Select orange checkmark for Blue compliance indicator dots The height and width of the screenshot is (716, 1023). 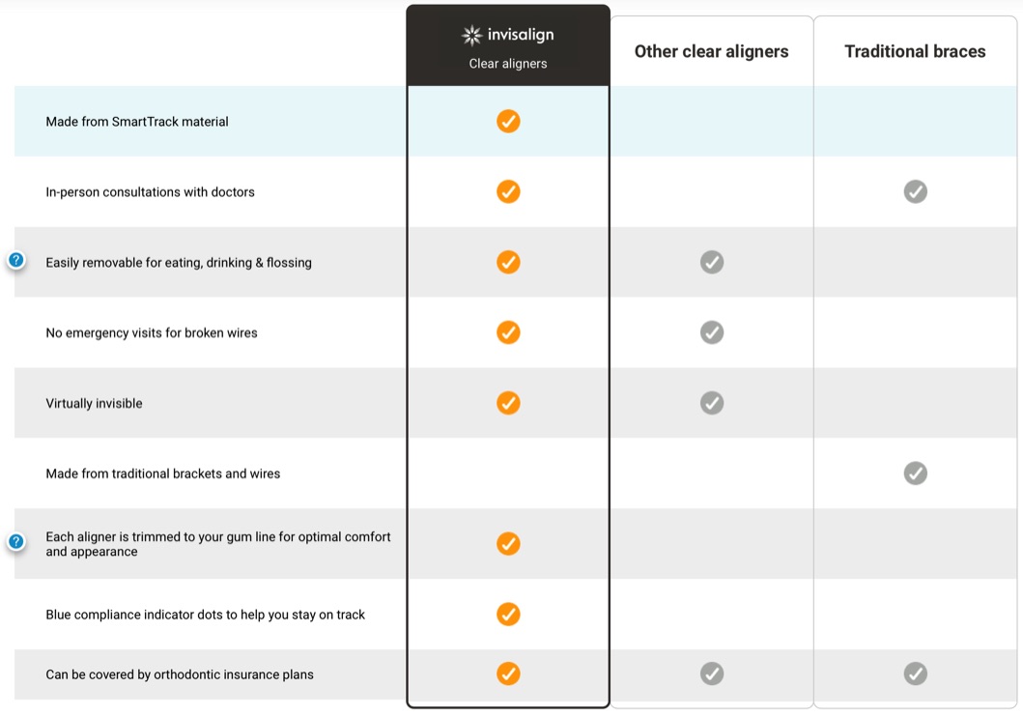coord(508,615)
